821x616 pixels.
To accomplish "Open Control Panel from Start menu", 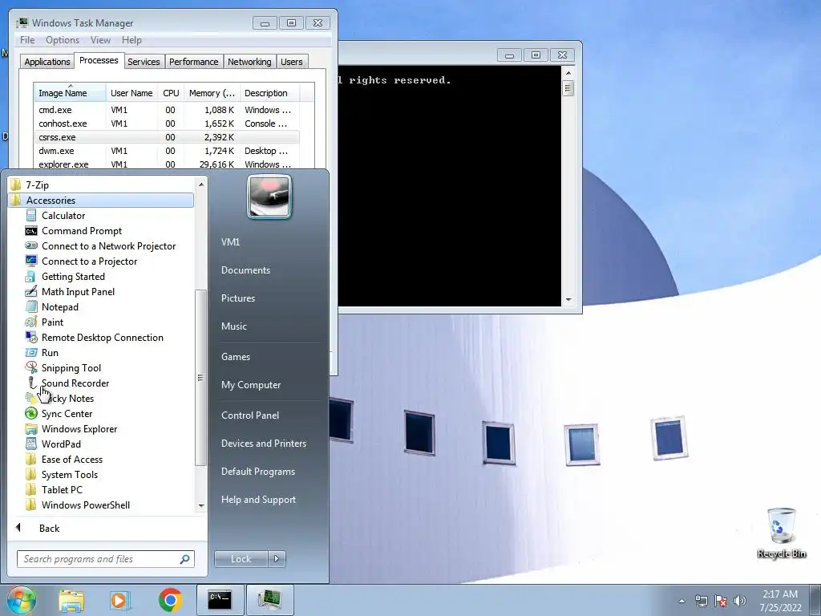I will pyautogui.click(x=250, y=415).
